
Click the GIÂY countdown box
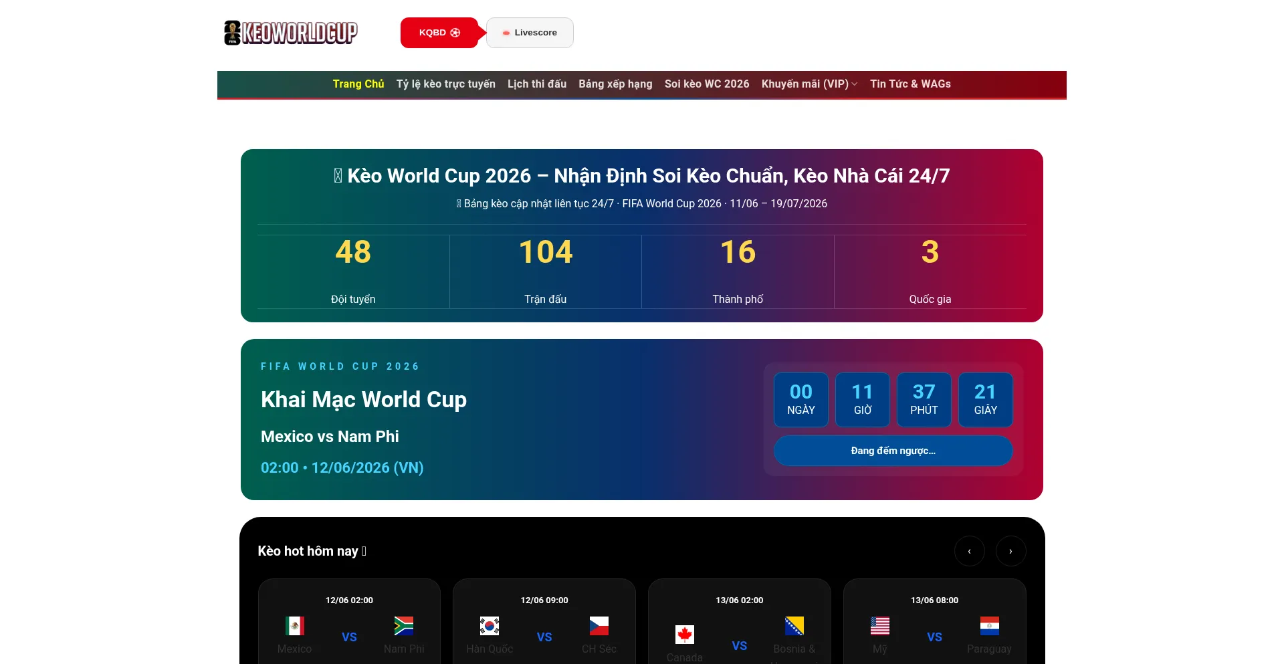[x=986, y=400]
